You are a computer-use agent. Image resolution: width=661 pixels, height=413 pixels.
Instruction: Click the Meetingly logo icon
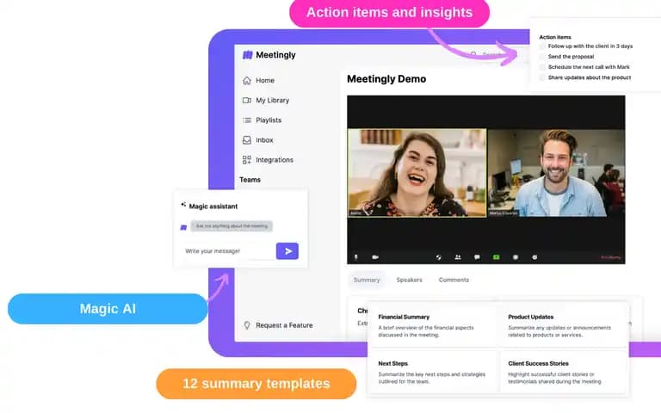pyautogui.click(x=248, y=55)
